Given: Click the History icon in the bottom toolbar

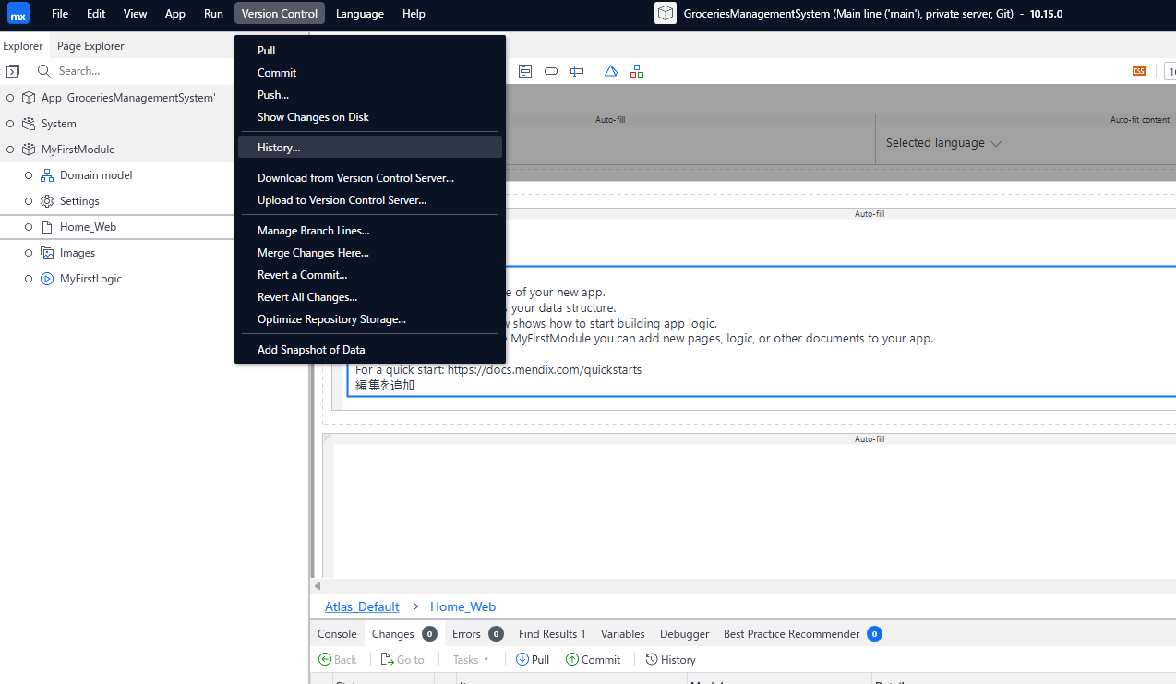Looking at the screenshot, I should point(650,659).
